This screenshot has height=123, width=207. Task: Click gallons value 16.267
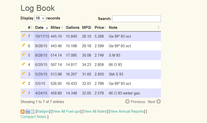coord(71,74)
